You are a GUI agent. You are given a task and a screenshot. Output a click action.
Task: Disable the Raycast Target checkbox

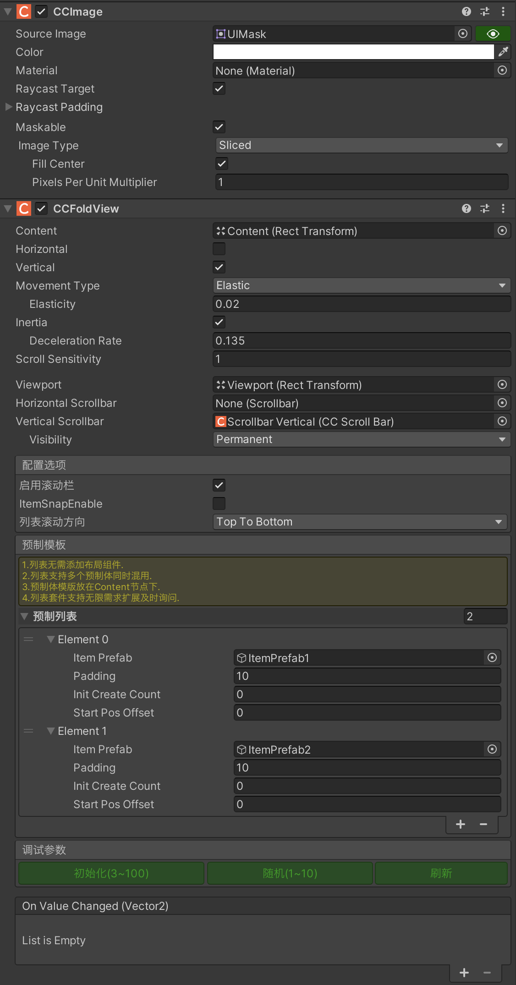click(x=219, y=88)
